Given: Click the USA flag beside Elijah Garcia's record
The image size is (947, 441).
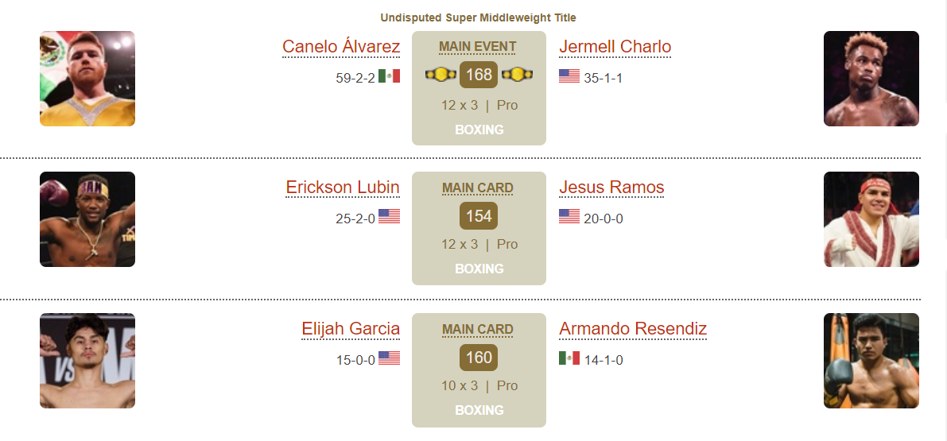Looking at the screenshot, I should [x=389, y=358].
